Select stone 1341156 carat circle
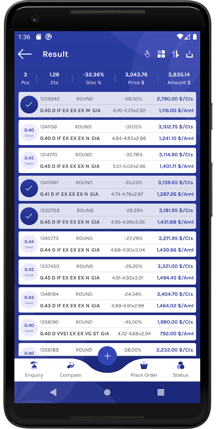This screenshot has height=429, width=216. coord(29,133)
